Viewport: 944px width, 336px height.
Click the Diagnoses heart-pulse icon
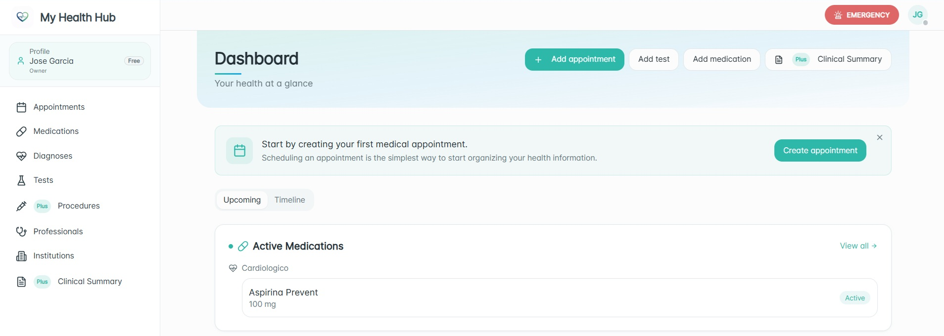[x=21, y=156]
